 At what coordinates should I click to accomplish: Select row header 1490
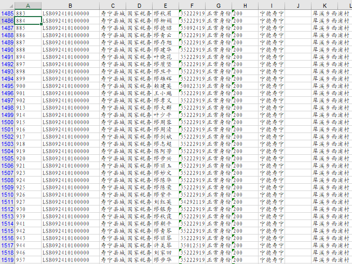[x=7, y=50]
